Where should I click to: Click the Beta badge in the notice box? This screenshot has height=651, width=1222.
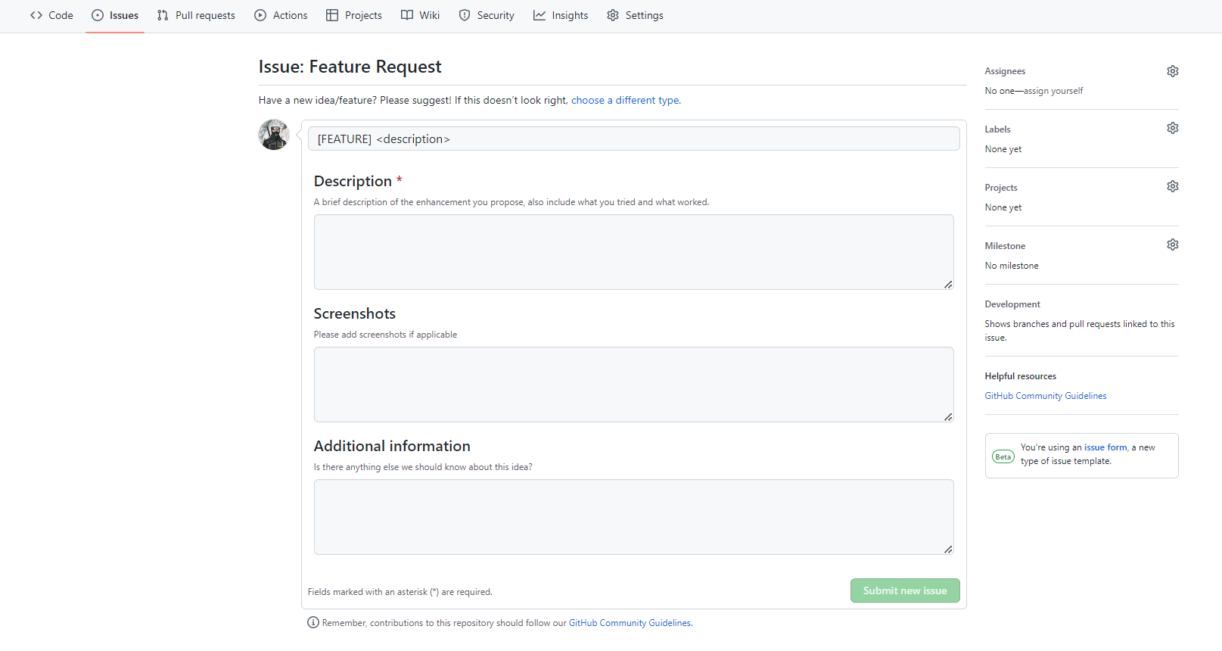1003,456
